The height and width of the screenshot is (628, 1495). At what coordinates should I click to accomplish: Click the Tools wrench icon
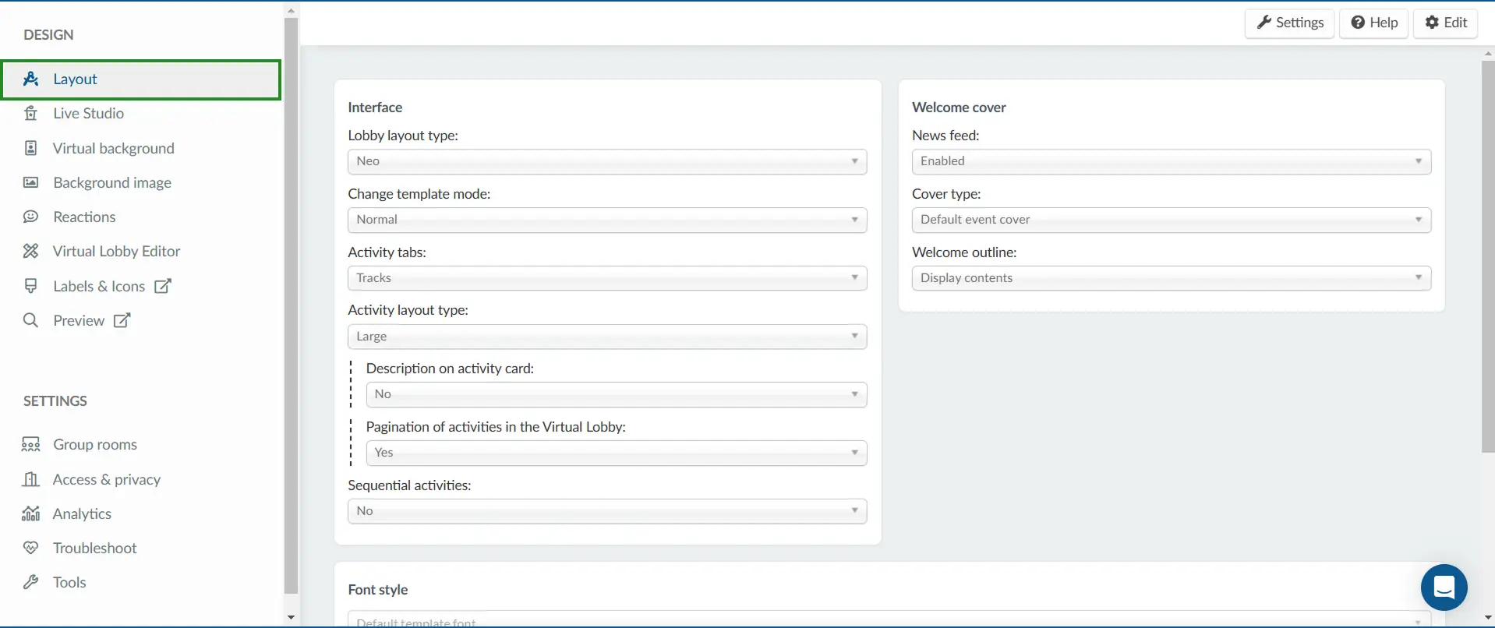pyautogui.click(x=31, y=582)
